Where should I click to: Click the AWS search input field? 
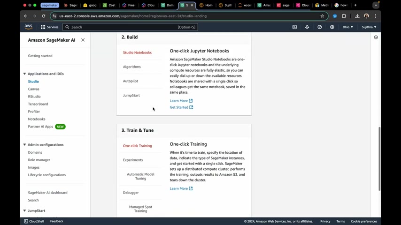point(130,27)
